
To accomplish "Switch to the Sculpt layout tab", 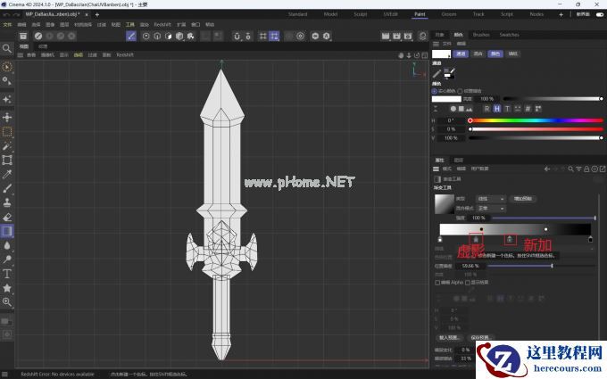I will [x=361, y=14].
